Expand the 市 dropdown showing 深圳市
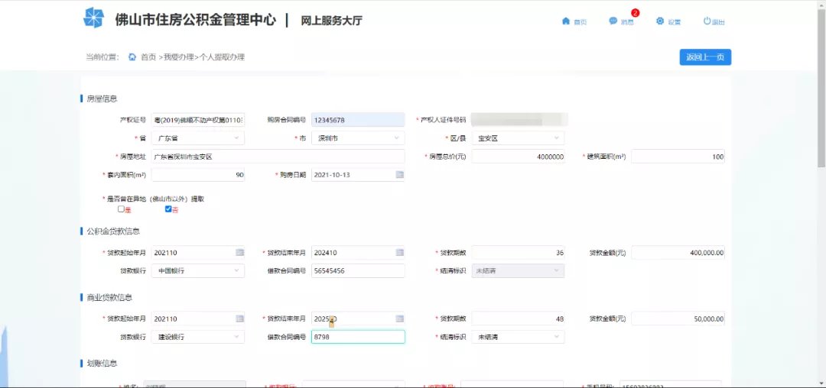 tap(358, 138)
